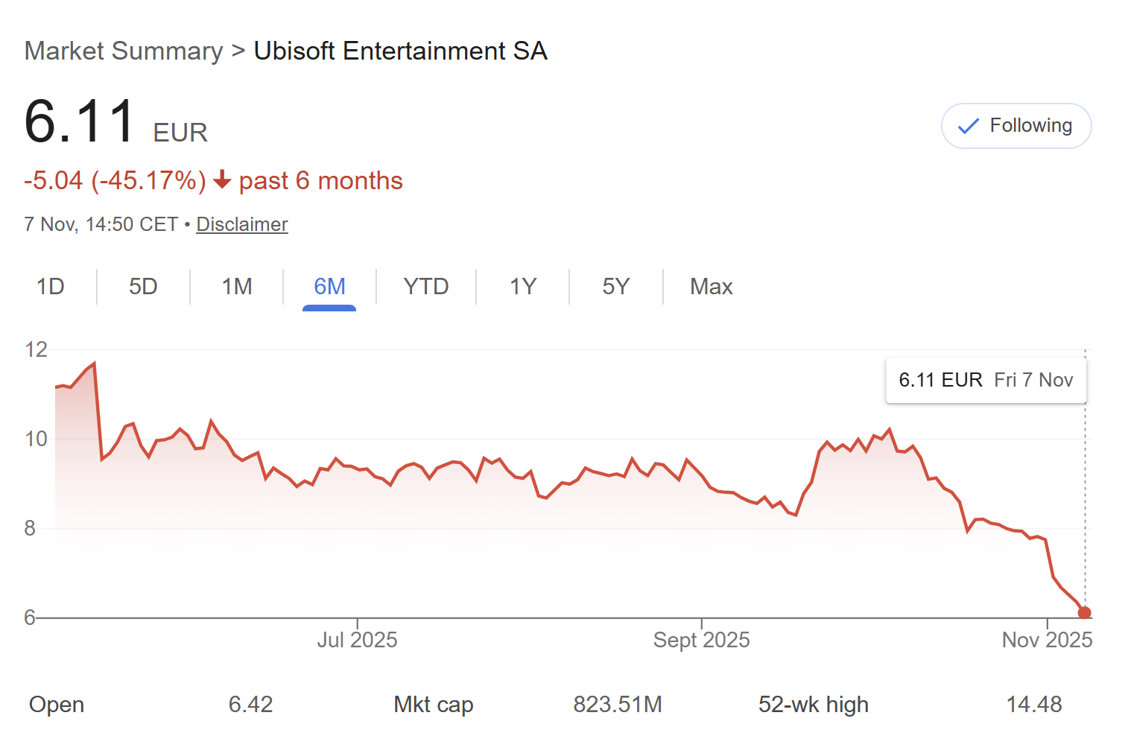Click the Market Summary breadcrumb

point(124,51)
